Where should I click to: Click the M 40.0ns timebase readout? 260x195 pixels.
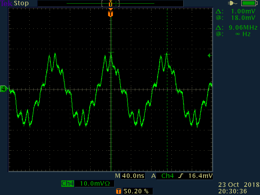click(130, 176)
